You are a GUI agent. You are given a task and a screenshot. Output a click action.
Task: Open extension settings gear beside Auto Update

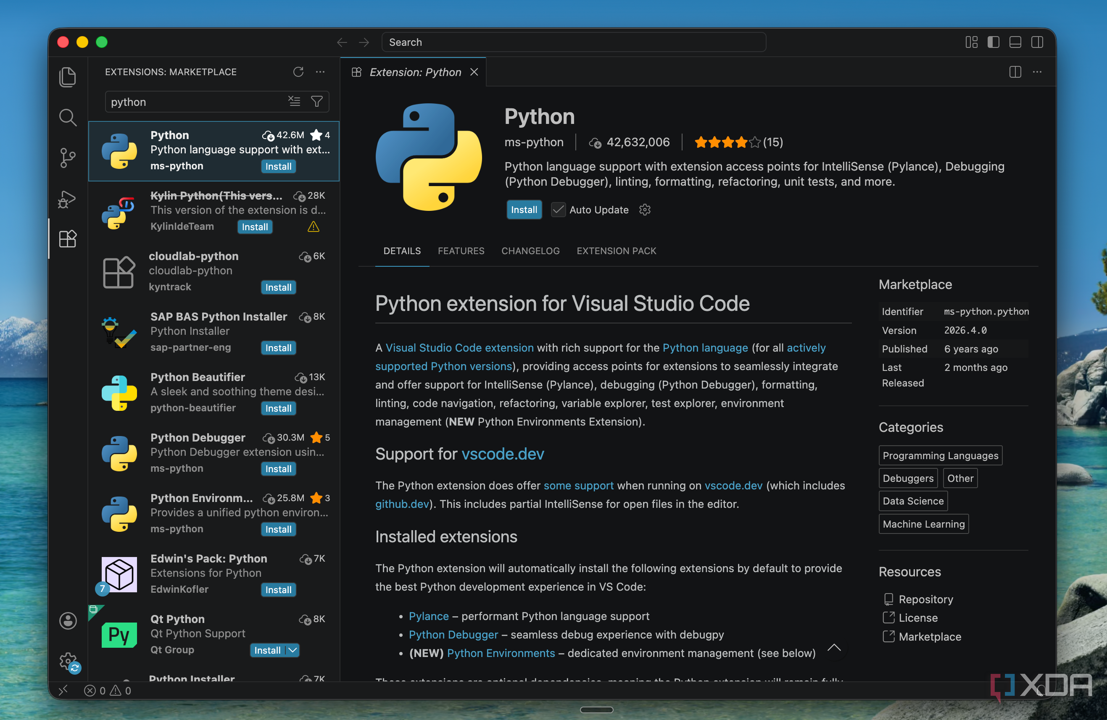pos(645,210)
